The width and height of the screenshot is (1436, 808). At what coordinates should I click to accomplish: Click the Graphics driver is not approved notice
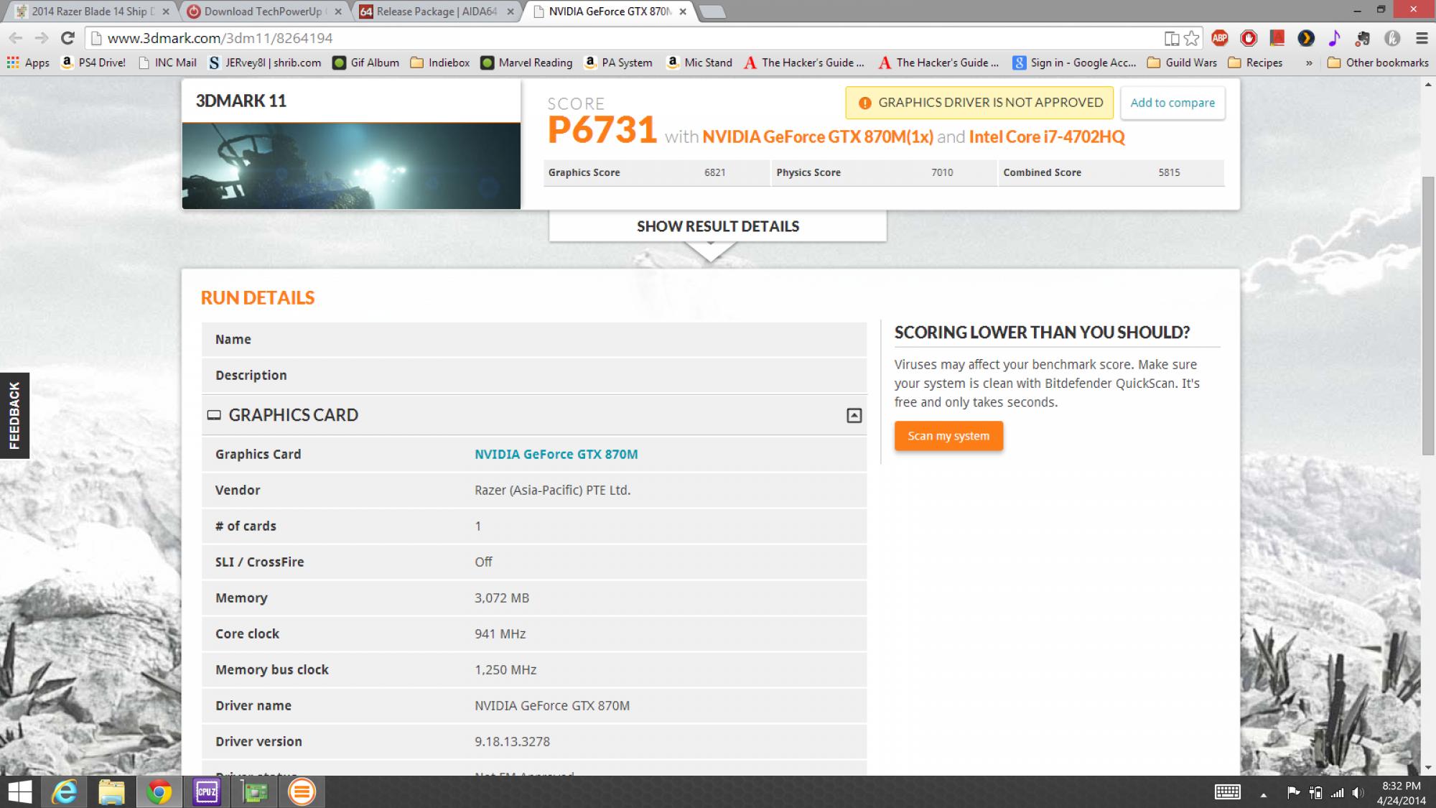(979, 103)
